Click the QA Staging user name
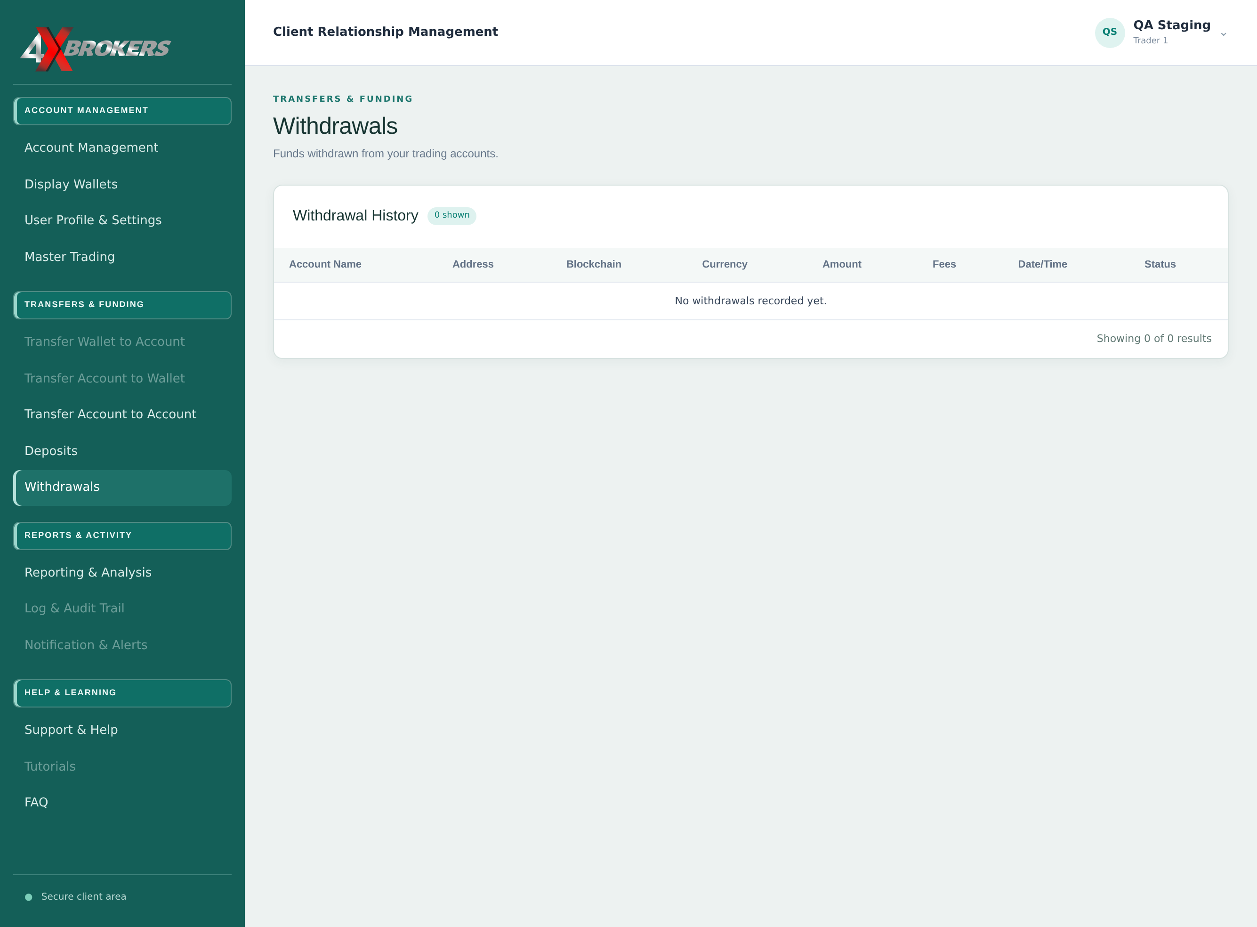Image resolution: width=1257 pixels, height=927 pixels. (1171, 25)
